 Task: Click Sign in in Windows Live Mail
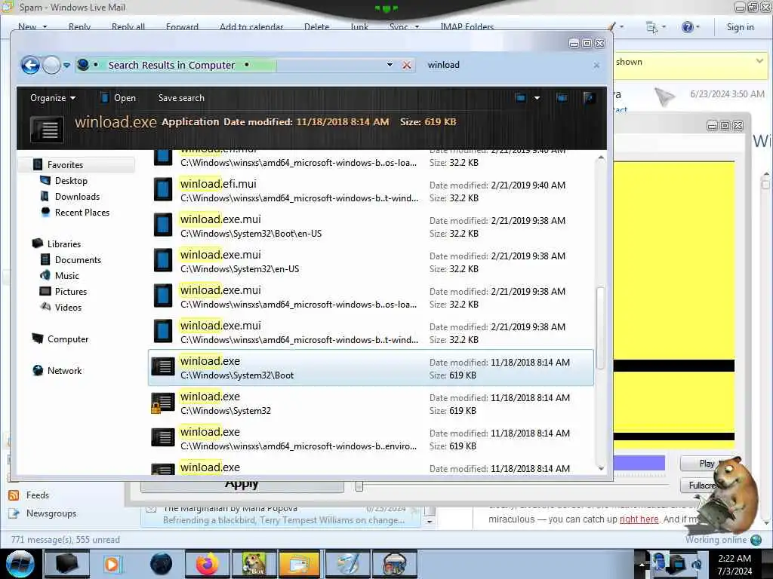pos(740,27)
